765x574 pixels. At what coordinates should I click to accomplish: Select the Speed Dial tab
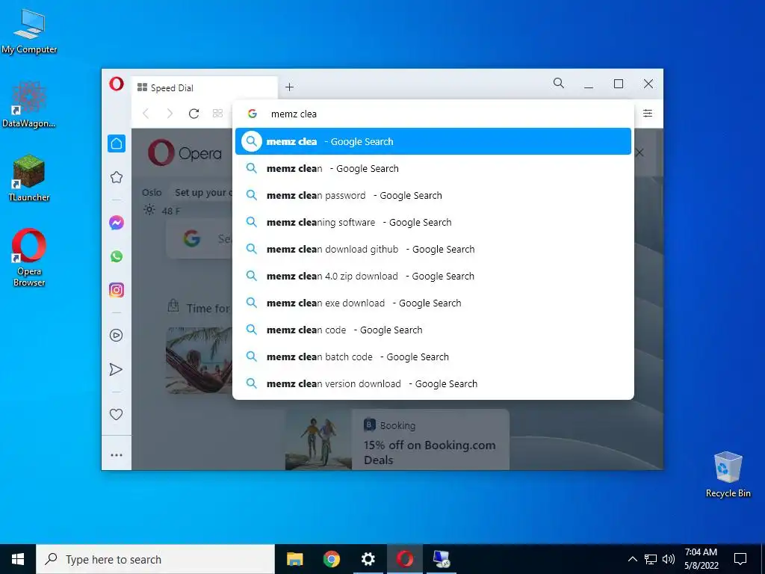tap(205, 88)
